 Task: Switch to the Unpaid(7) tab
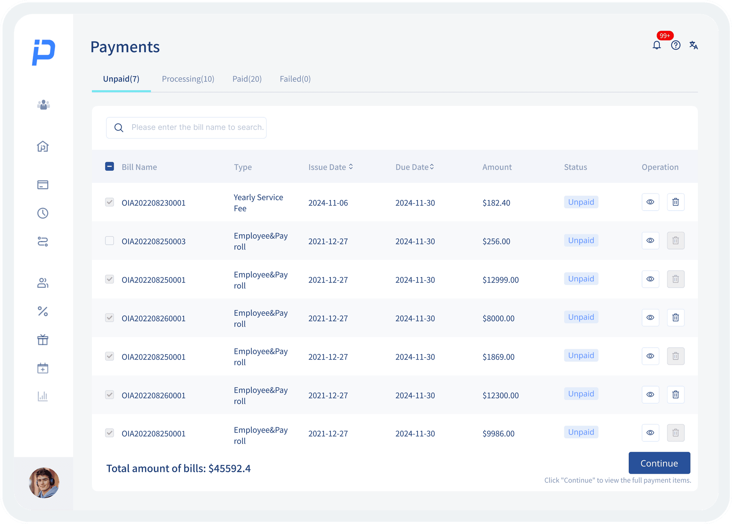(121, 79)
